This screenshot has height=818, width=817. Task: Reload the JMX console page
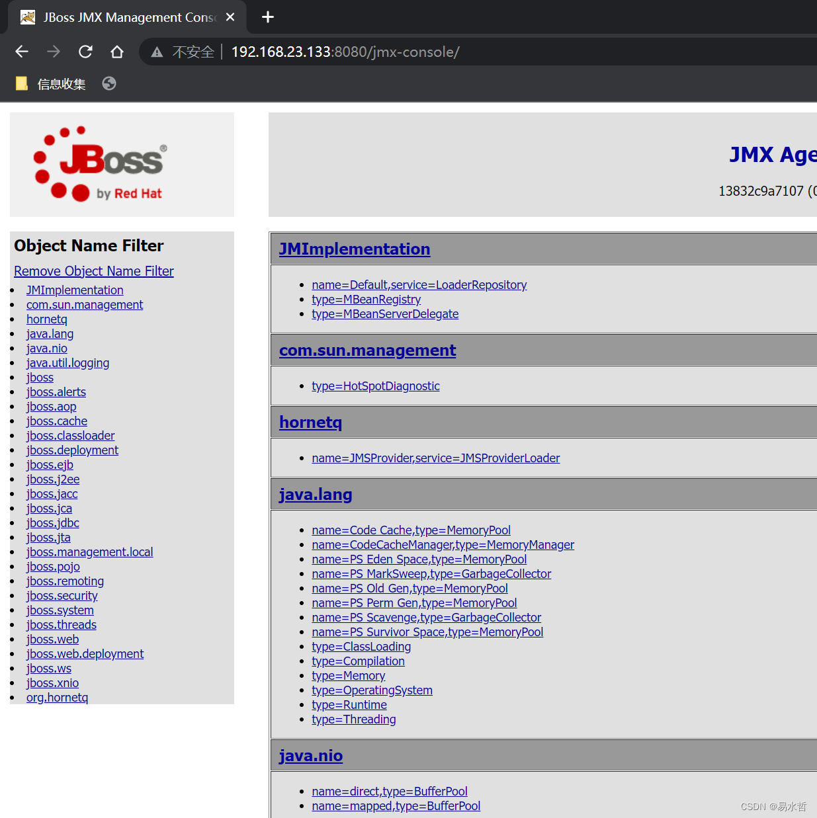point(85,52)
